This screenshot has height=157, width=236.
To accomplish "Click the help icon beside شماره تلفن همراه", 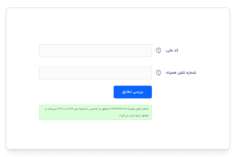I will (x=158, y=73).
